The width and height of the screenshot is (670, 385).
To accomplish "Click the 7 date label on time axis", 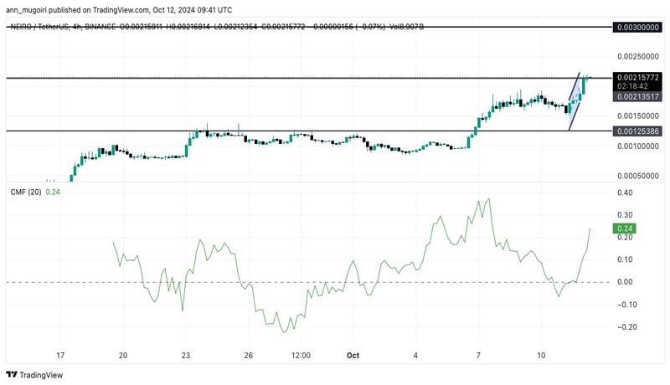I will pos(479,355).
